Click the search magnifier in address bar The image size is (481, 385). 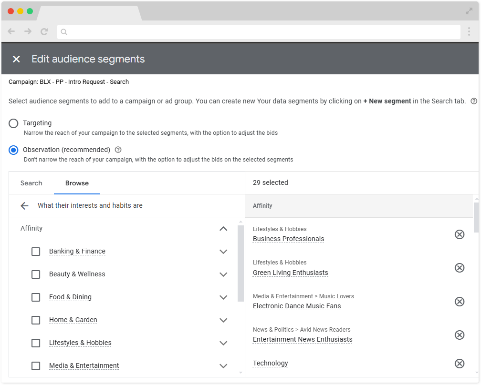pos(64,32)
